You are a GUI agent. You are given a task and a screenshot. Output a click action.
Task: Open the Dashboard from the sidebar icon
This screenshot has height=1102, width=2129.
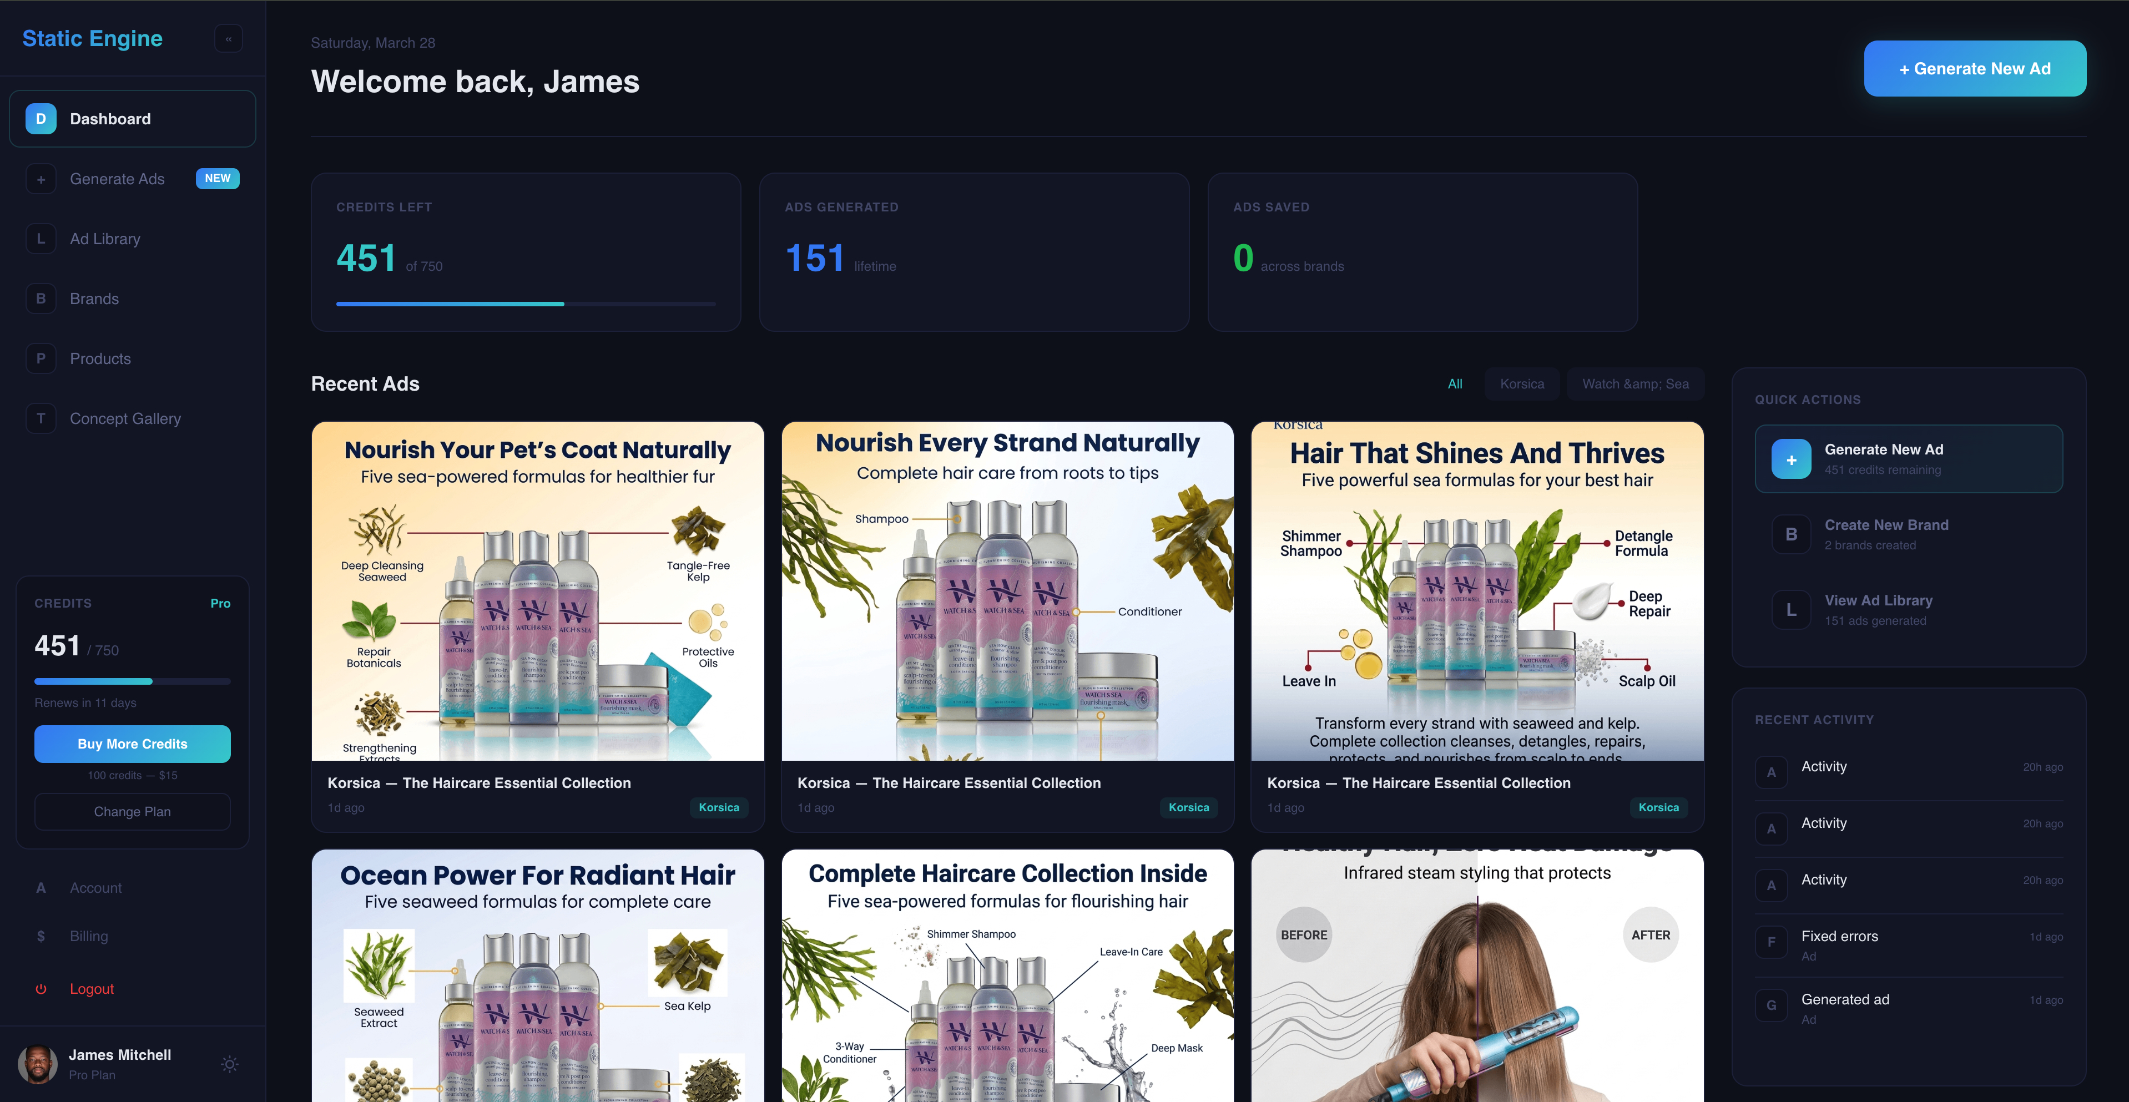[x=41, y=118]
